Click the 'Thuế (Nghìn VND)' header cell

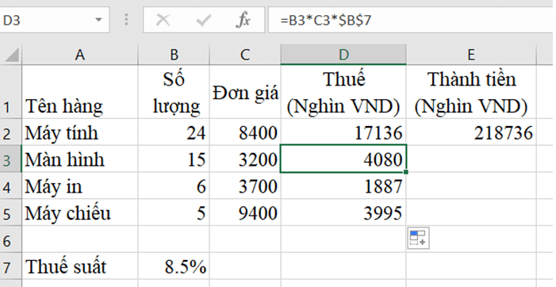point(343,92)
